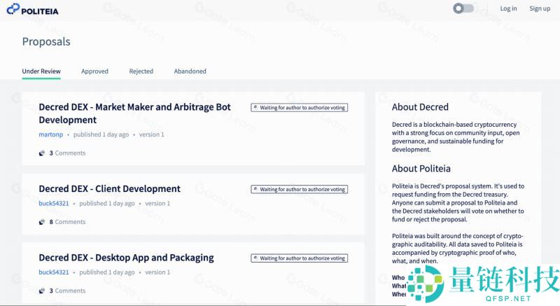
Task: Click comments icon on Desktop App proposal
Action: [x=42, y=291]
